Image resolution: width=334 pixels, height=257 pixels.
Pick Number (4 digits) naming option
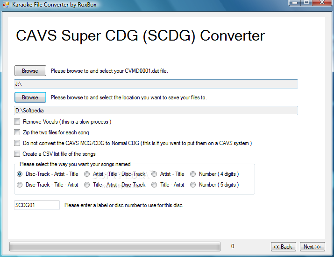tap(193, 174)
